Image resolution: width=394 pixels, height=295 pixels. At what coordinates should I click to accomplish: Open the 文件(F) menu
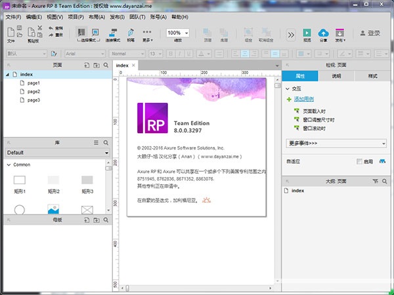pyautogui.click(x=13, y=17)
